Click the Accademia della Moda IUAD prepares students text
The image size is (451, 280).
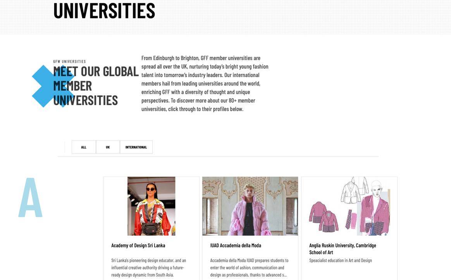point(249,268)
